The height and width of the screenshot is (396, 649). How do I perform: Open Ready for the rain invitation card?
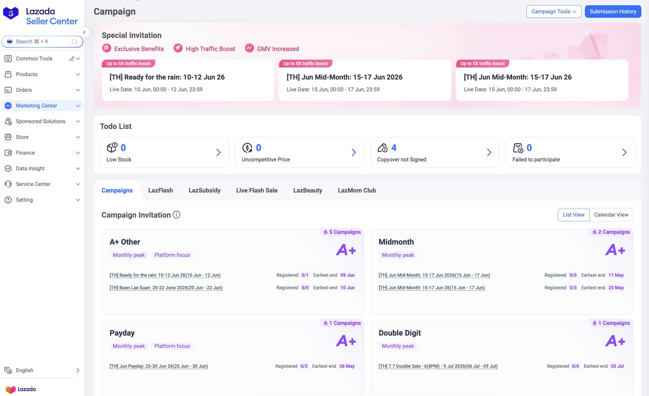point(188,80)
